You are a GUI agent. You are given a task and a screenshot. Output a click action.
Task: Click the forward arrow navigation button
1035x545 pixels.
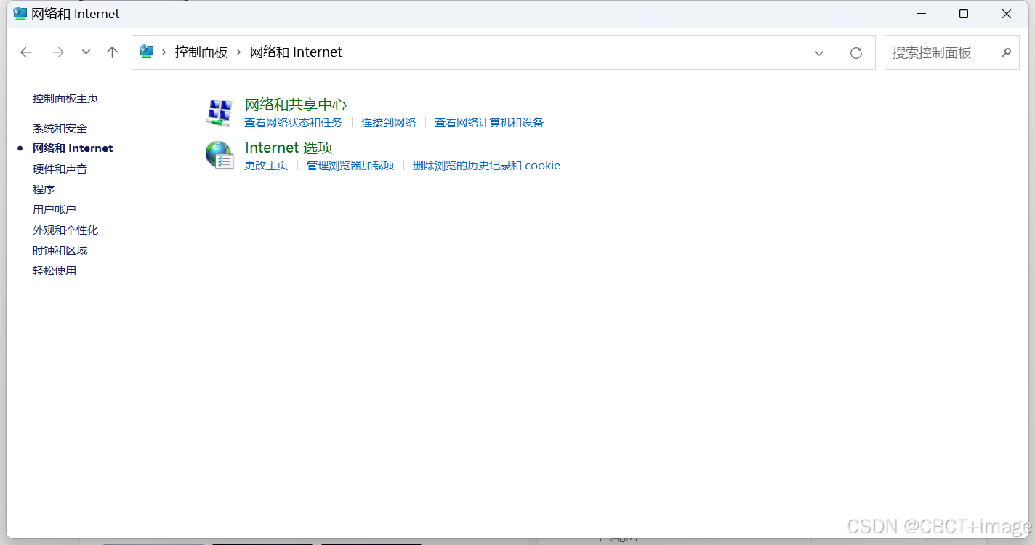[x=58, y=52]
